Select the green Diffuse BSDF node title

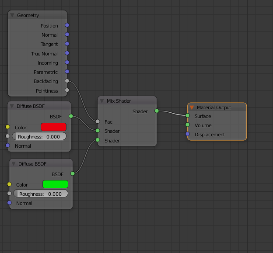tap(32, 164)
